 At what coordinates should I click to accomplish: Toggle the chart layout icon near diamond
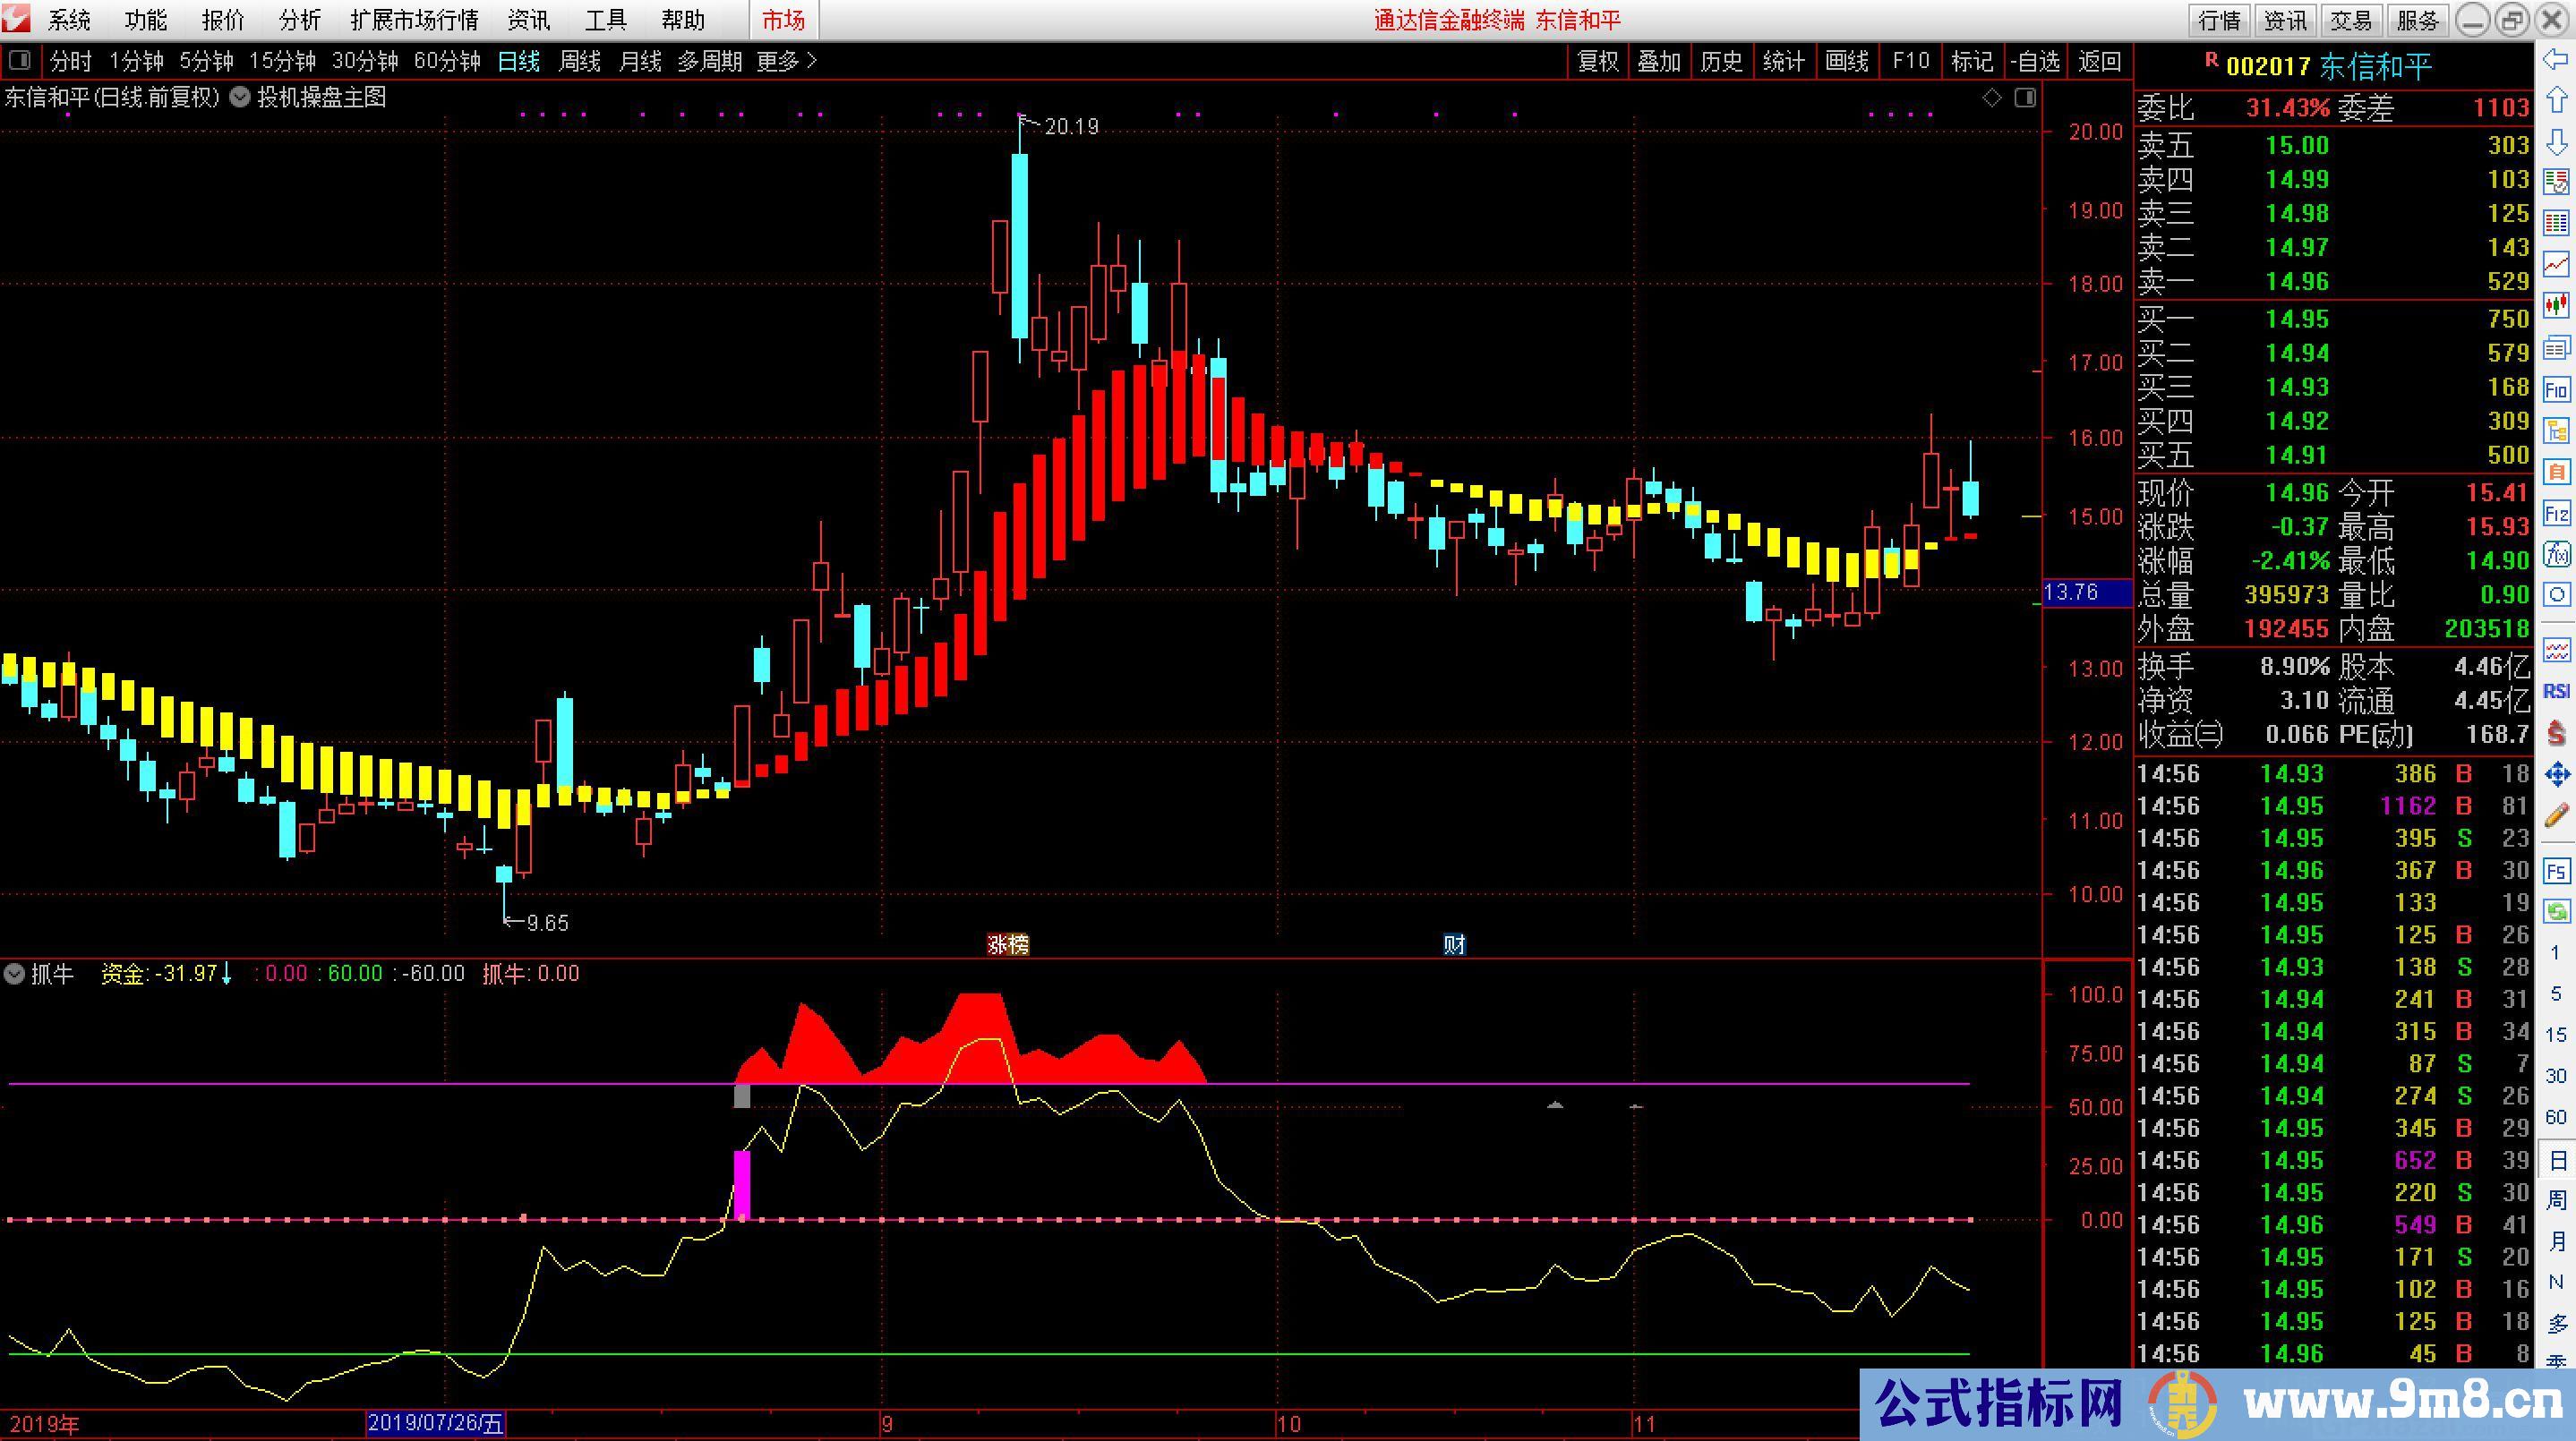[x=2025, y=98]
